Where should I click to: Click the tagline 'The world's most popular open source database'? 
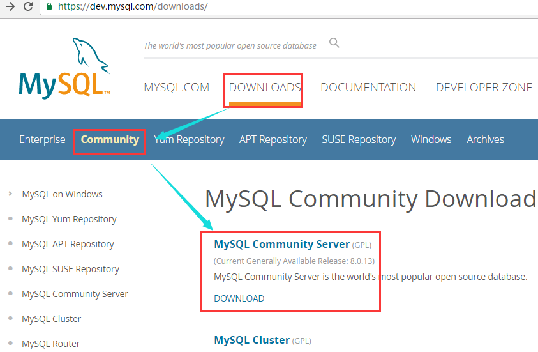click(x=230, y=45)
